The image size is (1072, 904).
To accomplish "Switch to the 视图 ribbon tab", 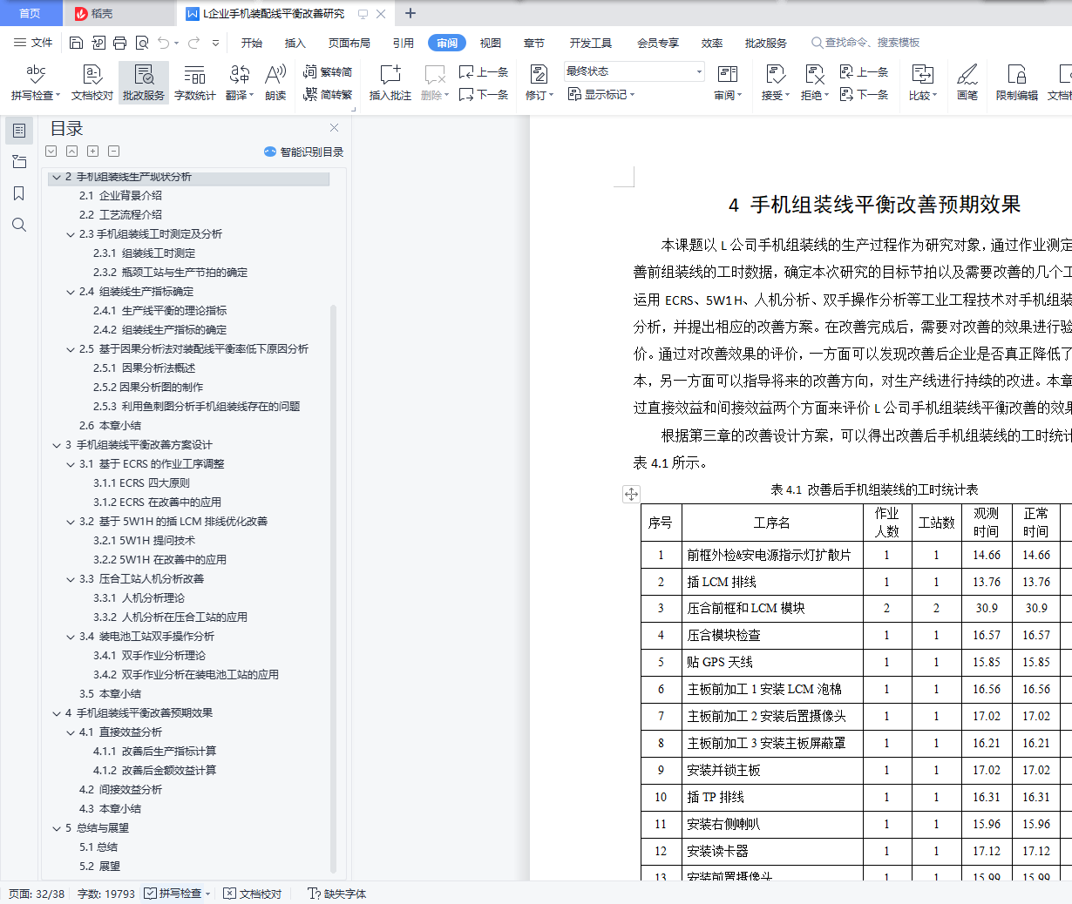I will point(491,43).
